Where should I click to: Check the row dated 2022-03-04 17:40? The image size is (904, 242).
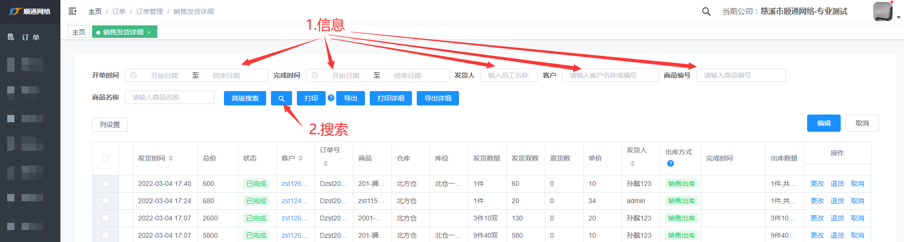(106, 184)
